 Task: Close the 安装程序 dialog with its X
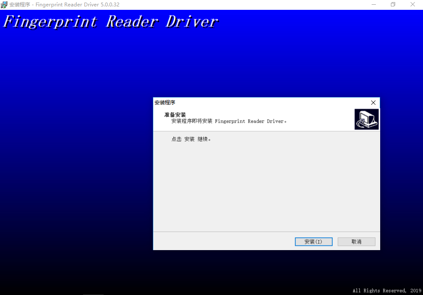click(x=373, y=103)
